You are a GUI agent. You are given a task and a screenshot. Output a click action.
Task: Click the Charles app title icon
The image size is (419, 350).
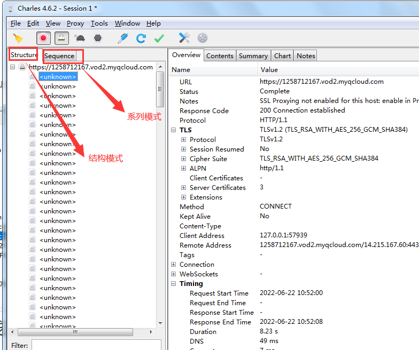point(11,9)
